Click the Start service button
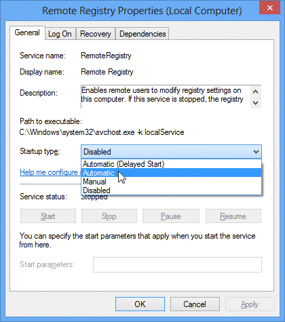This screenshot has width=285, height=322. click(48, 216)
